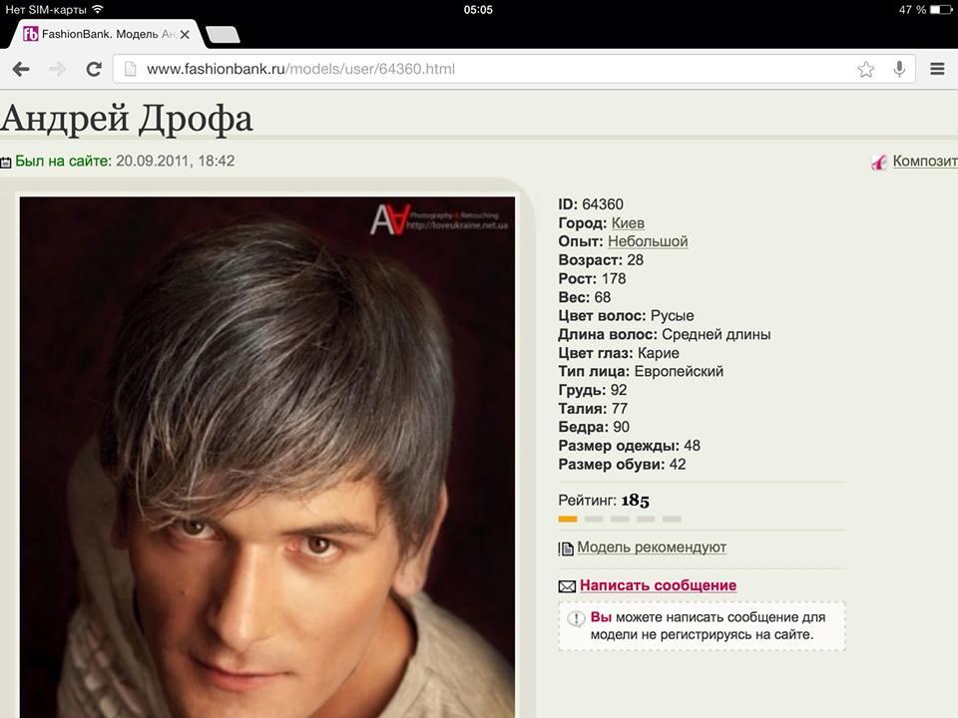Image resolution: width=958 pixels, height=718 pixels.
Task: Click the Грудь: 92 line
Action: (x=592, y=390)
